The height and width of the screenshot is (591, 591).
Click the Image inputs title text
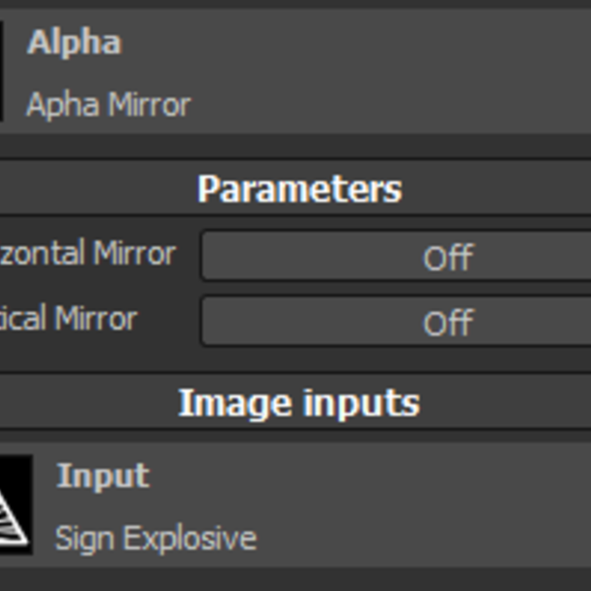[x=299, y=403]
